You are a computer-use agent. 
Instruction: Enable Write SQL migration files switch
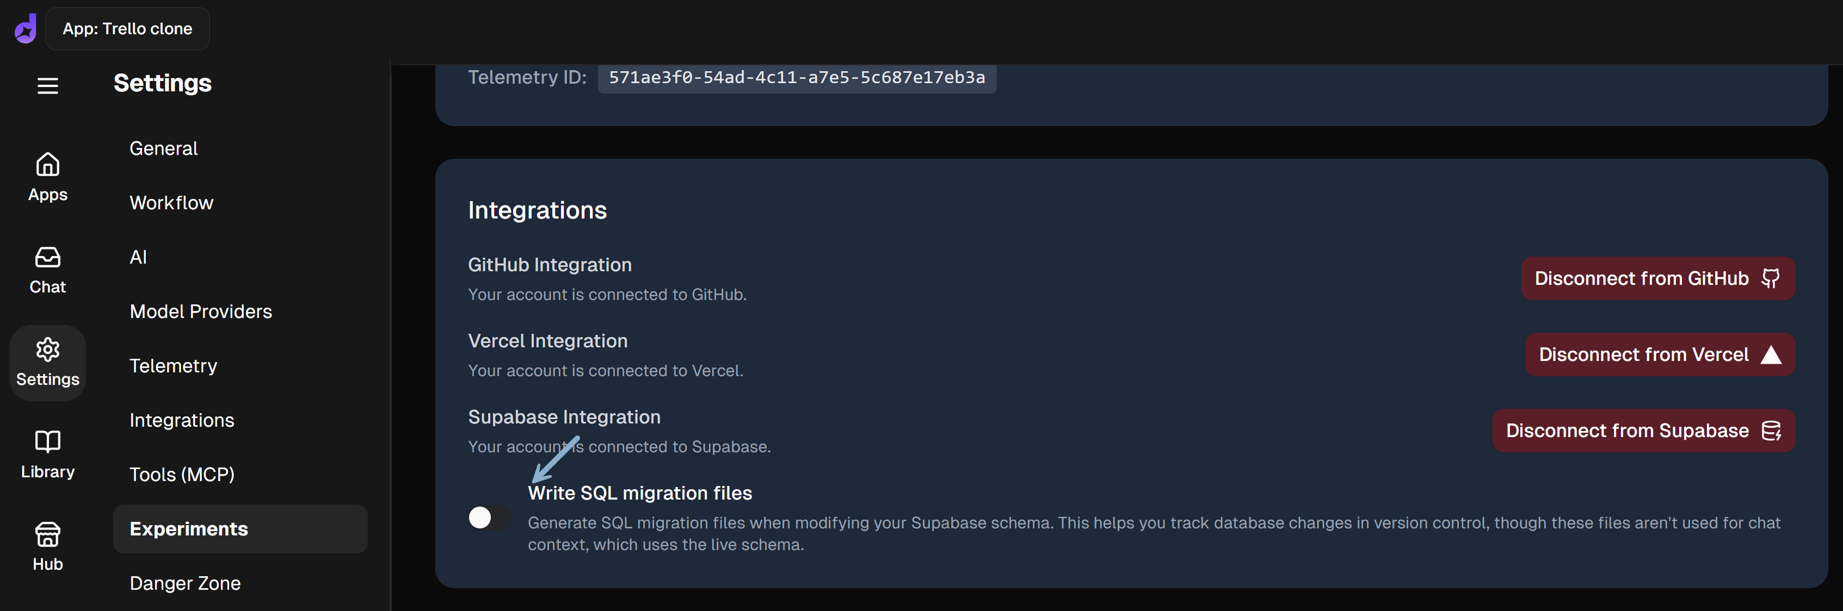pos(489,518)
